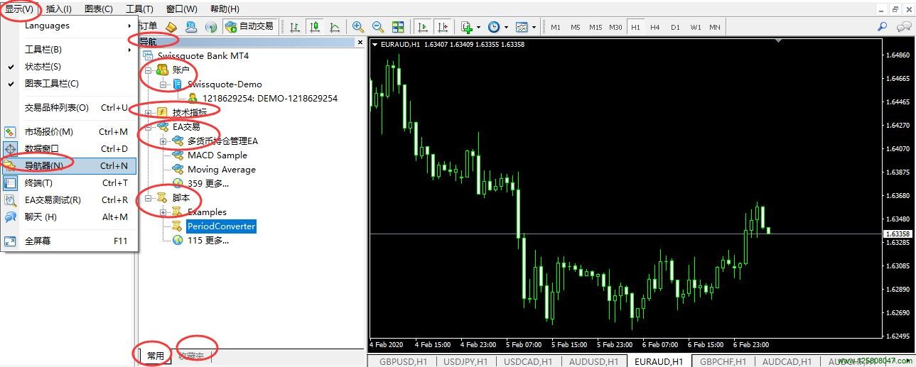
Task: Open the Languages submenu
Action: (70, 26)
